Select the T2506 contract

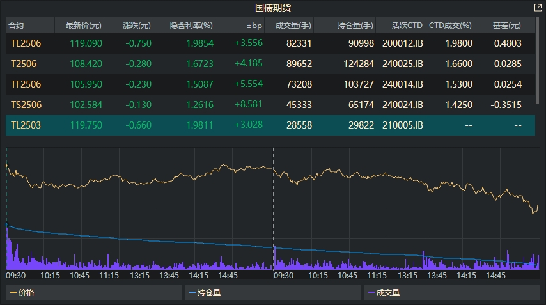pyautogui.click(x=24, y=64)
